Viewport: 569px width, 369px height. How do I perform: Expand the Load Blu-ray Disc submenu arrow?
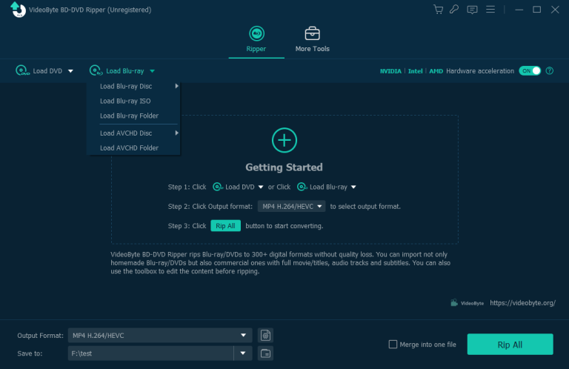[x=177, y=86]
